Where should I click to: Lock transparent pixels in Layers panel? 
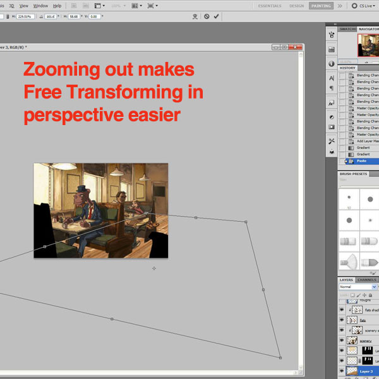[x=352, y=295]
